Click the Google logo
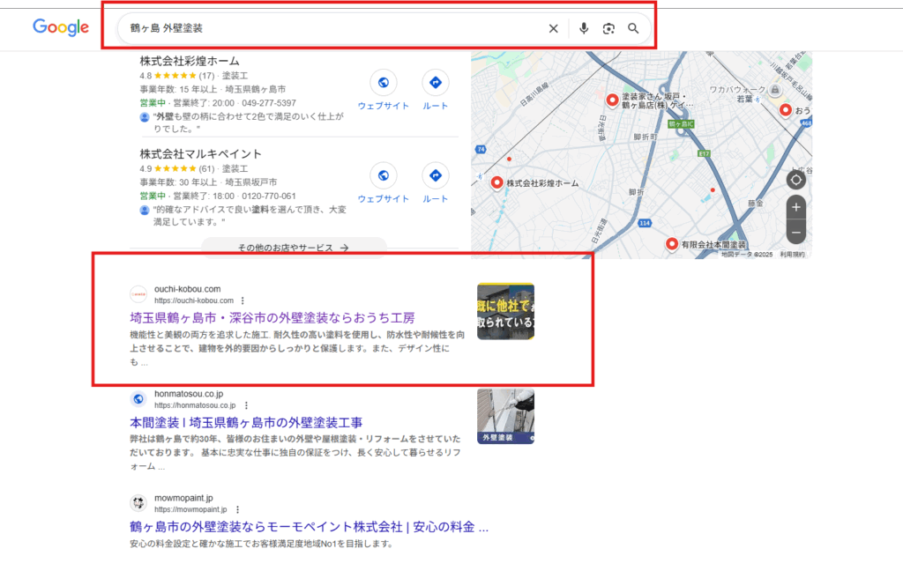The width and height of the screenshot is (903, 571). pos(61,27)
